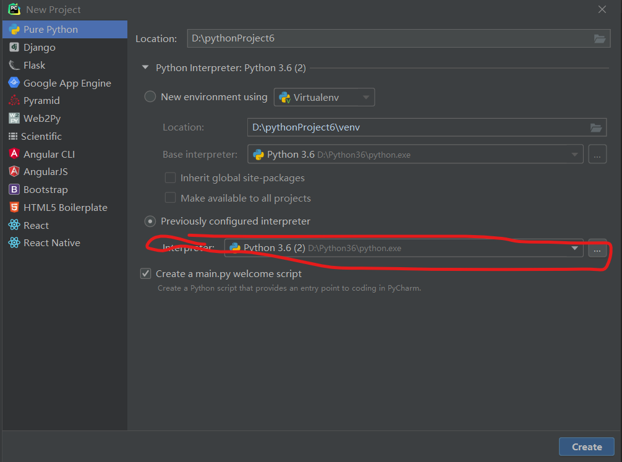Choose the React project template
622x462 pixels.
[65, 225]
